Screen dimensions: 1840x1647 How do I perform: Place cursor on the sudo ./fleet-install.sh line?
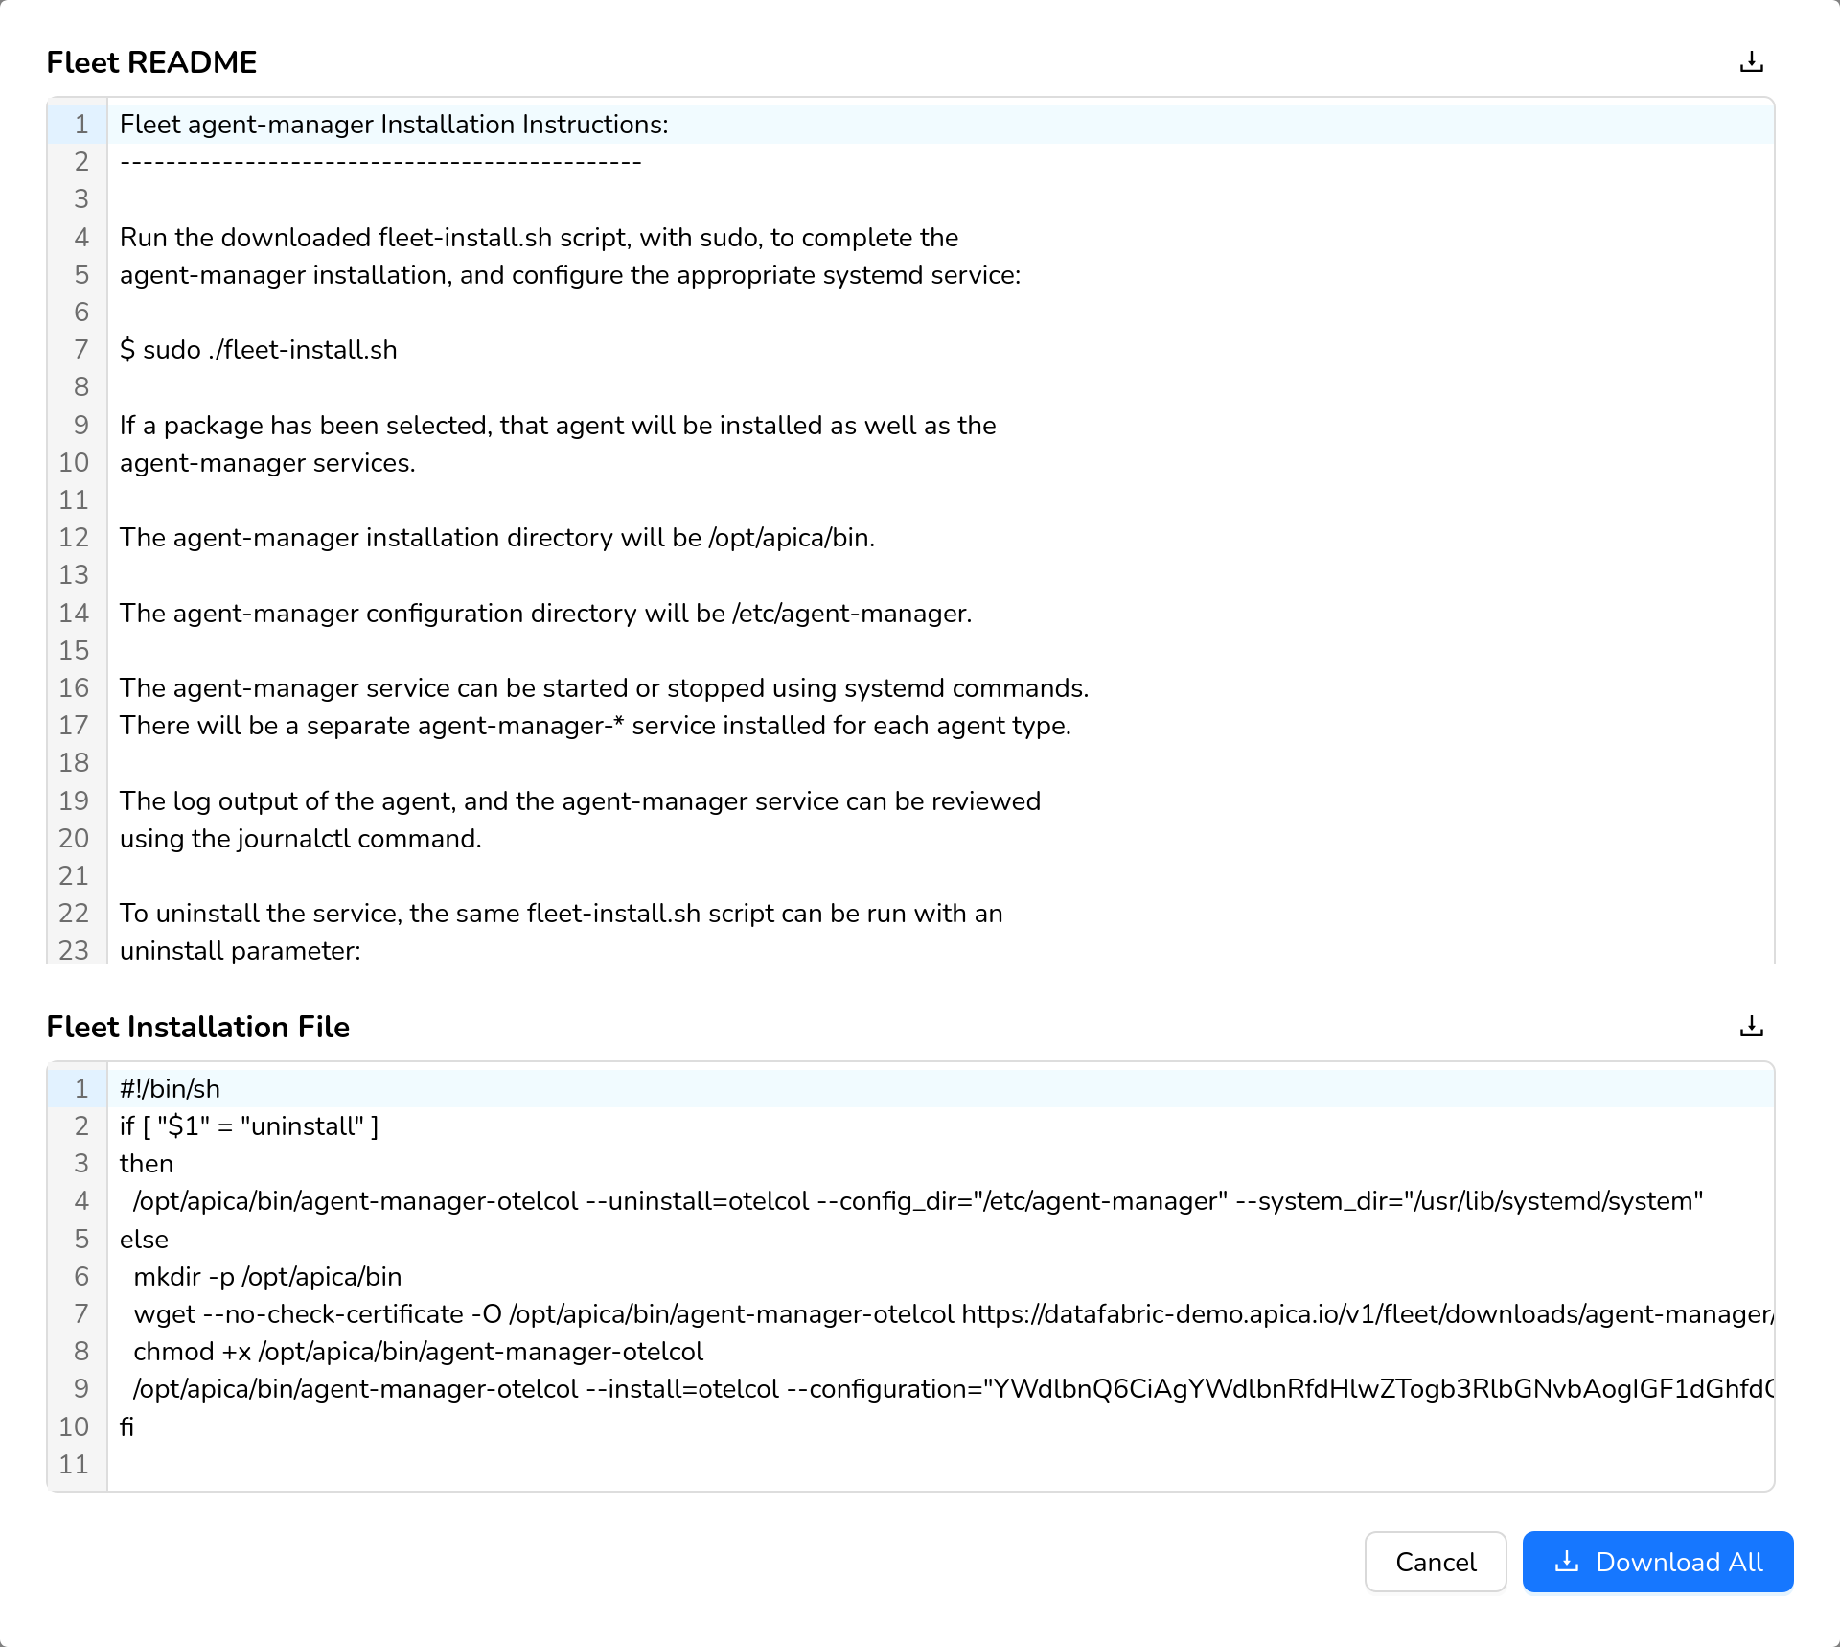(259, 350)
